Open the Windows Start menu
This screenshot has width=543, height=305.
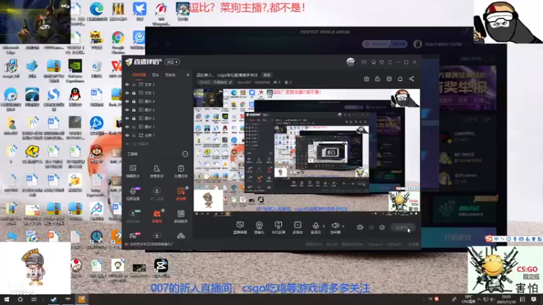7,300
